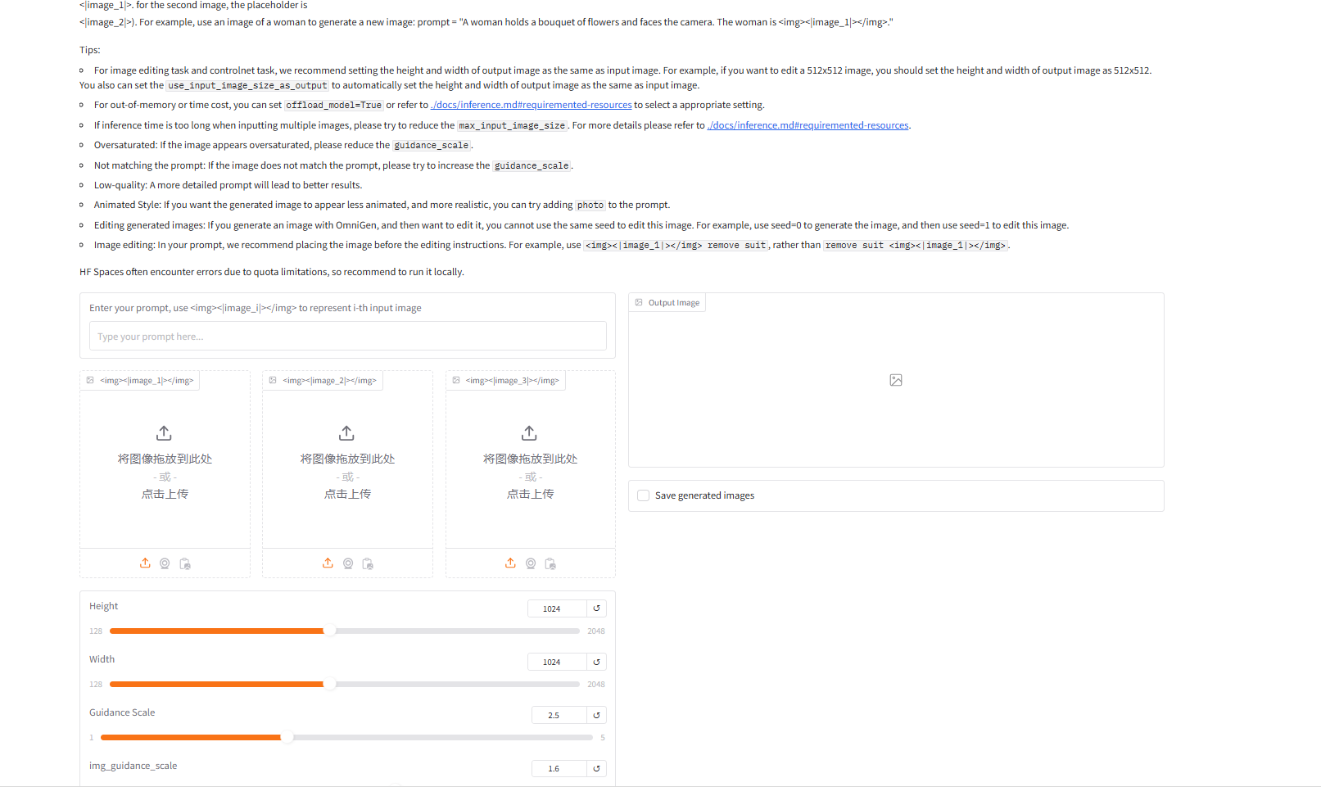Click the image_3 label icon
The width and height of the screenshot is (1321, 787).
pyautogui.click(x=456, y=380)
